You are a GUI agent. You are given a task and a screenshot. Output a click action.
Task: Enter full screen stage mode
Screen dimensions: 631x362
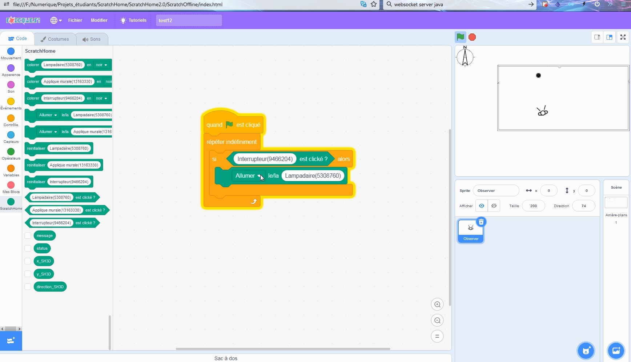click(623, 37)
